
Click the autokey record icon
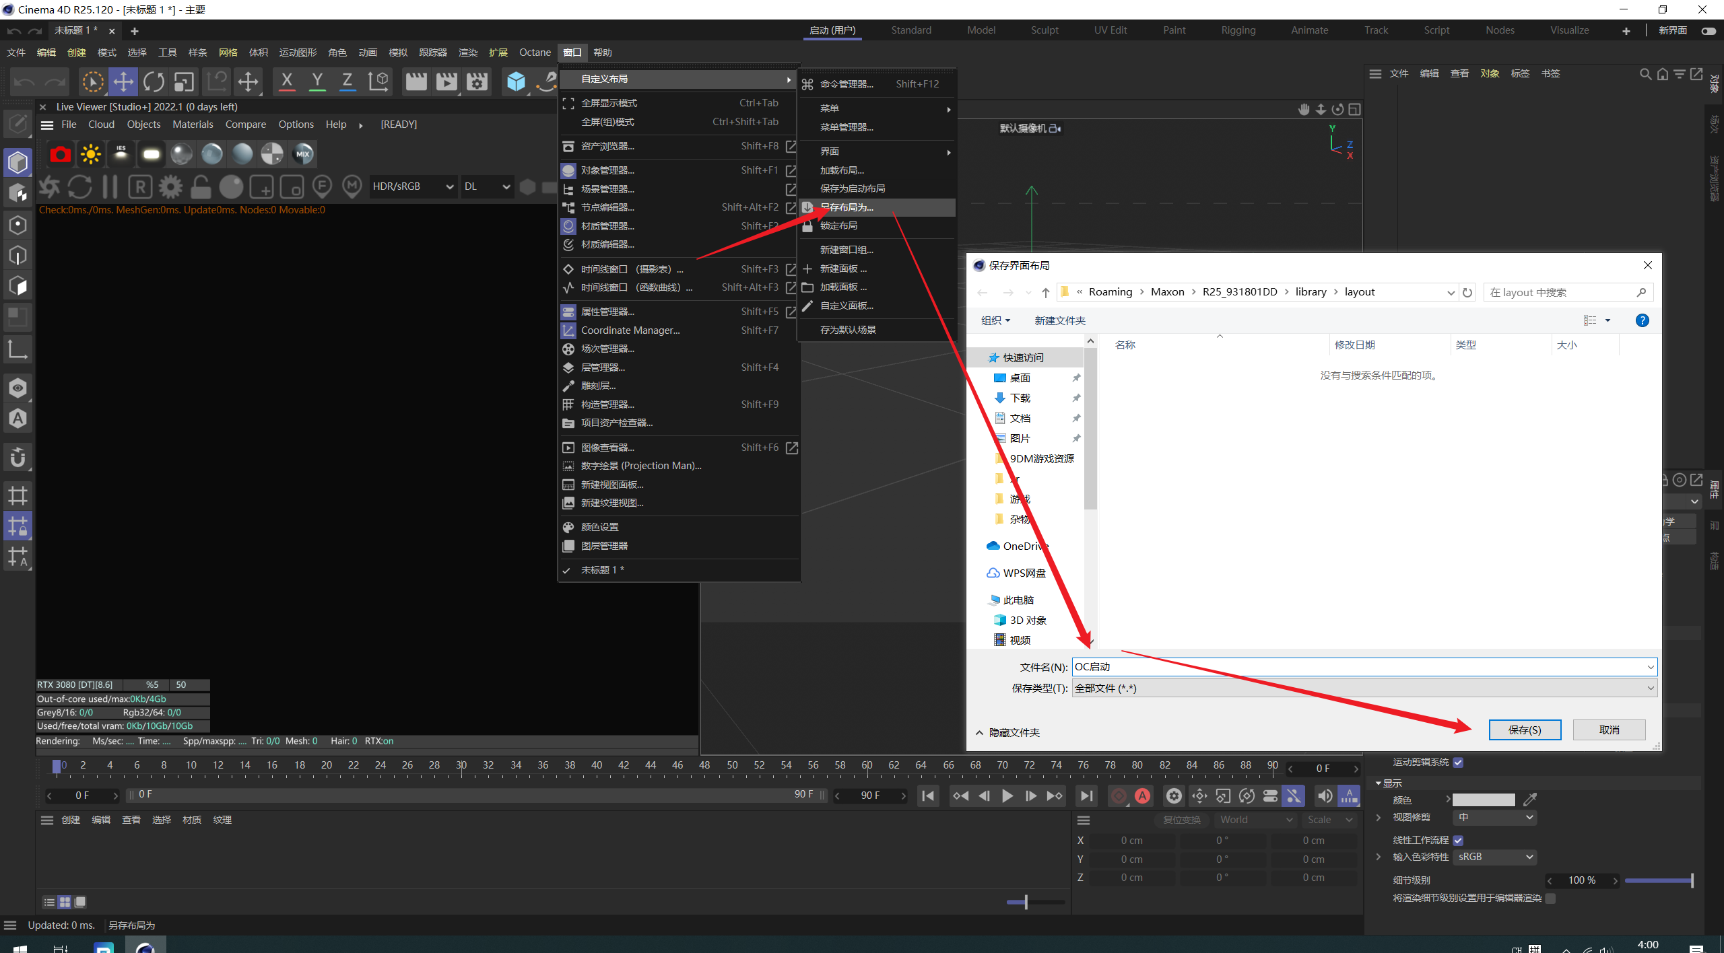[x=1142, y=796]
